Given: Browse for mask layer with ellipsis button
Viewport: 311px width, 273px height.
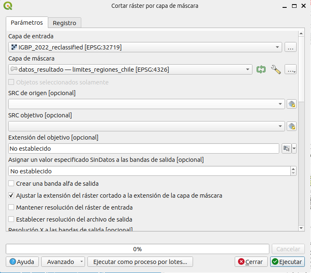Looking at the screenshot, I should 291,70.
